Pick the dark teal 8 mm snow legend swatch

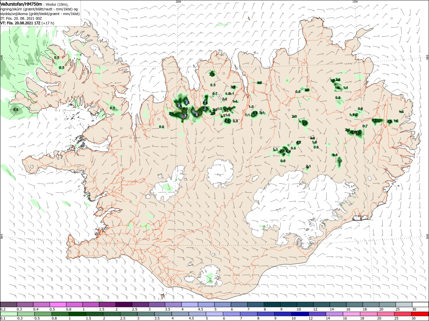click(271, 305)
